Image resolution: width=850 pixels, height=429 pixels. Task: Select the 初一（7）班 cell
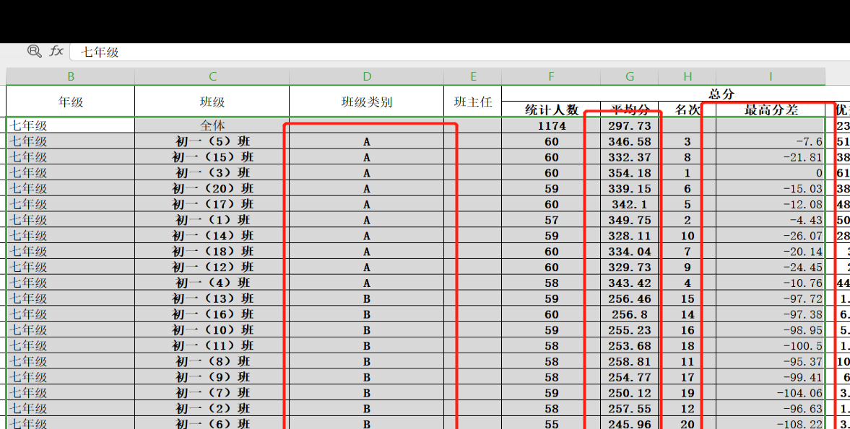pyautogui.click(x=212, y=392)
